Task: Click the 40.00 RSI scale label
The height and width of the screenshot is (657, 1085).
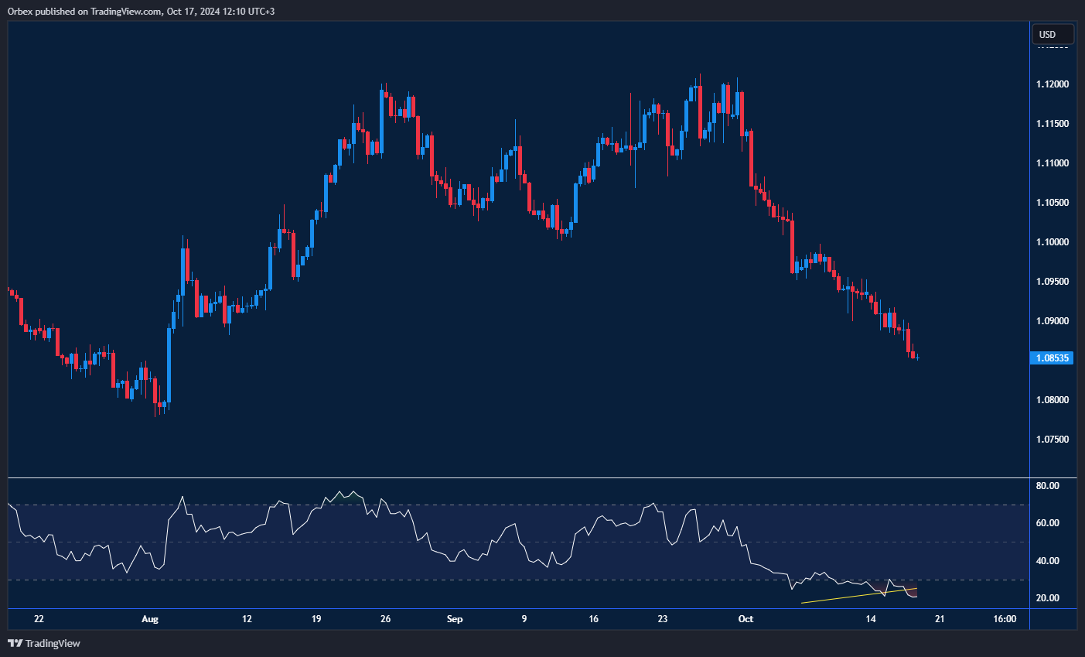Action: pyautogui.click(x=1048, y=561)
